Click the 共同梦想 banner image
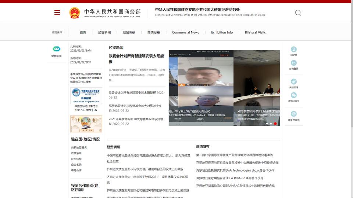The width and height of the screenshot is (353, 198). tap(86, 124)
